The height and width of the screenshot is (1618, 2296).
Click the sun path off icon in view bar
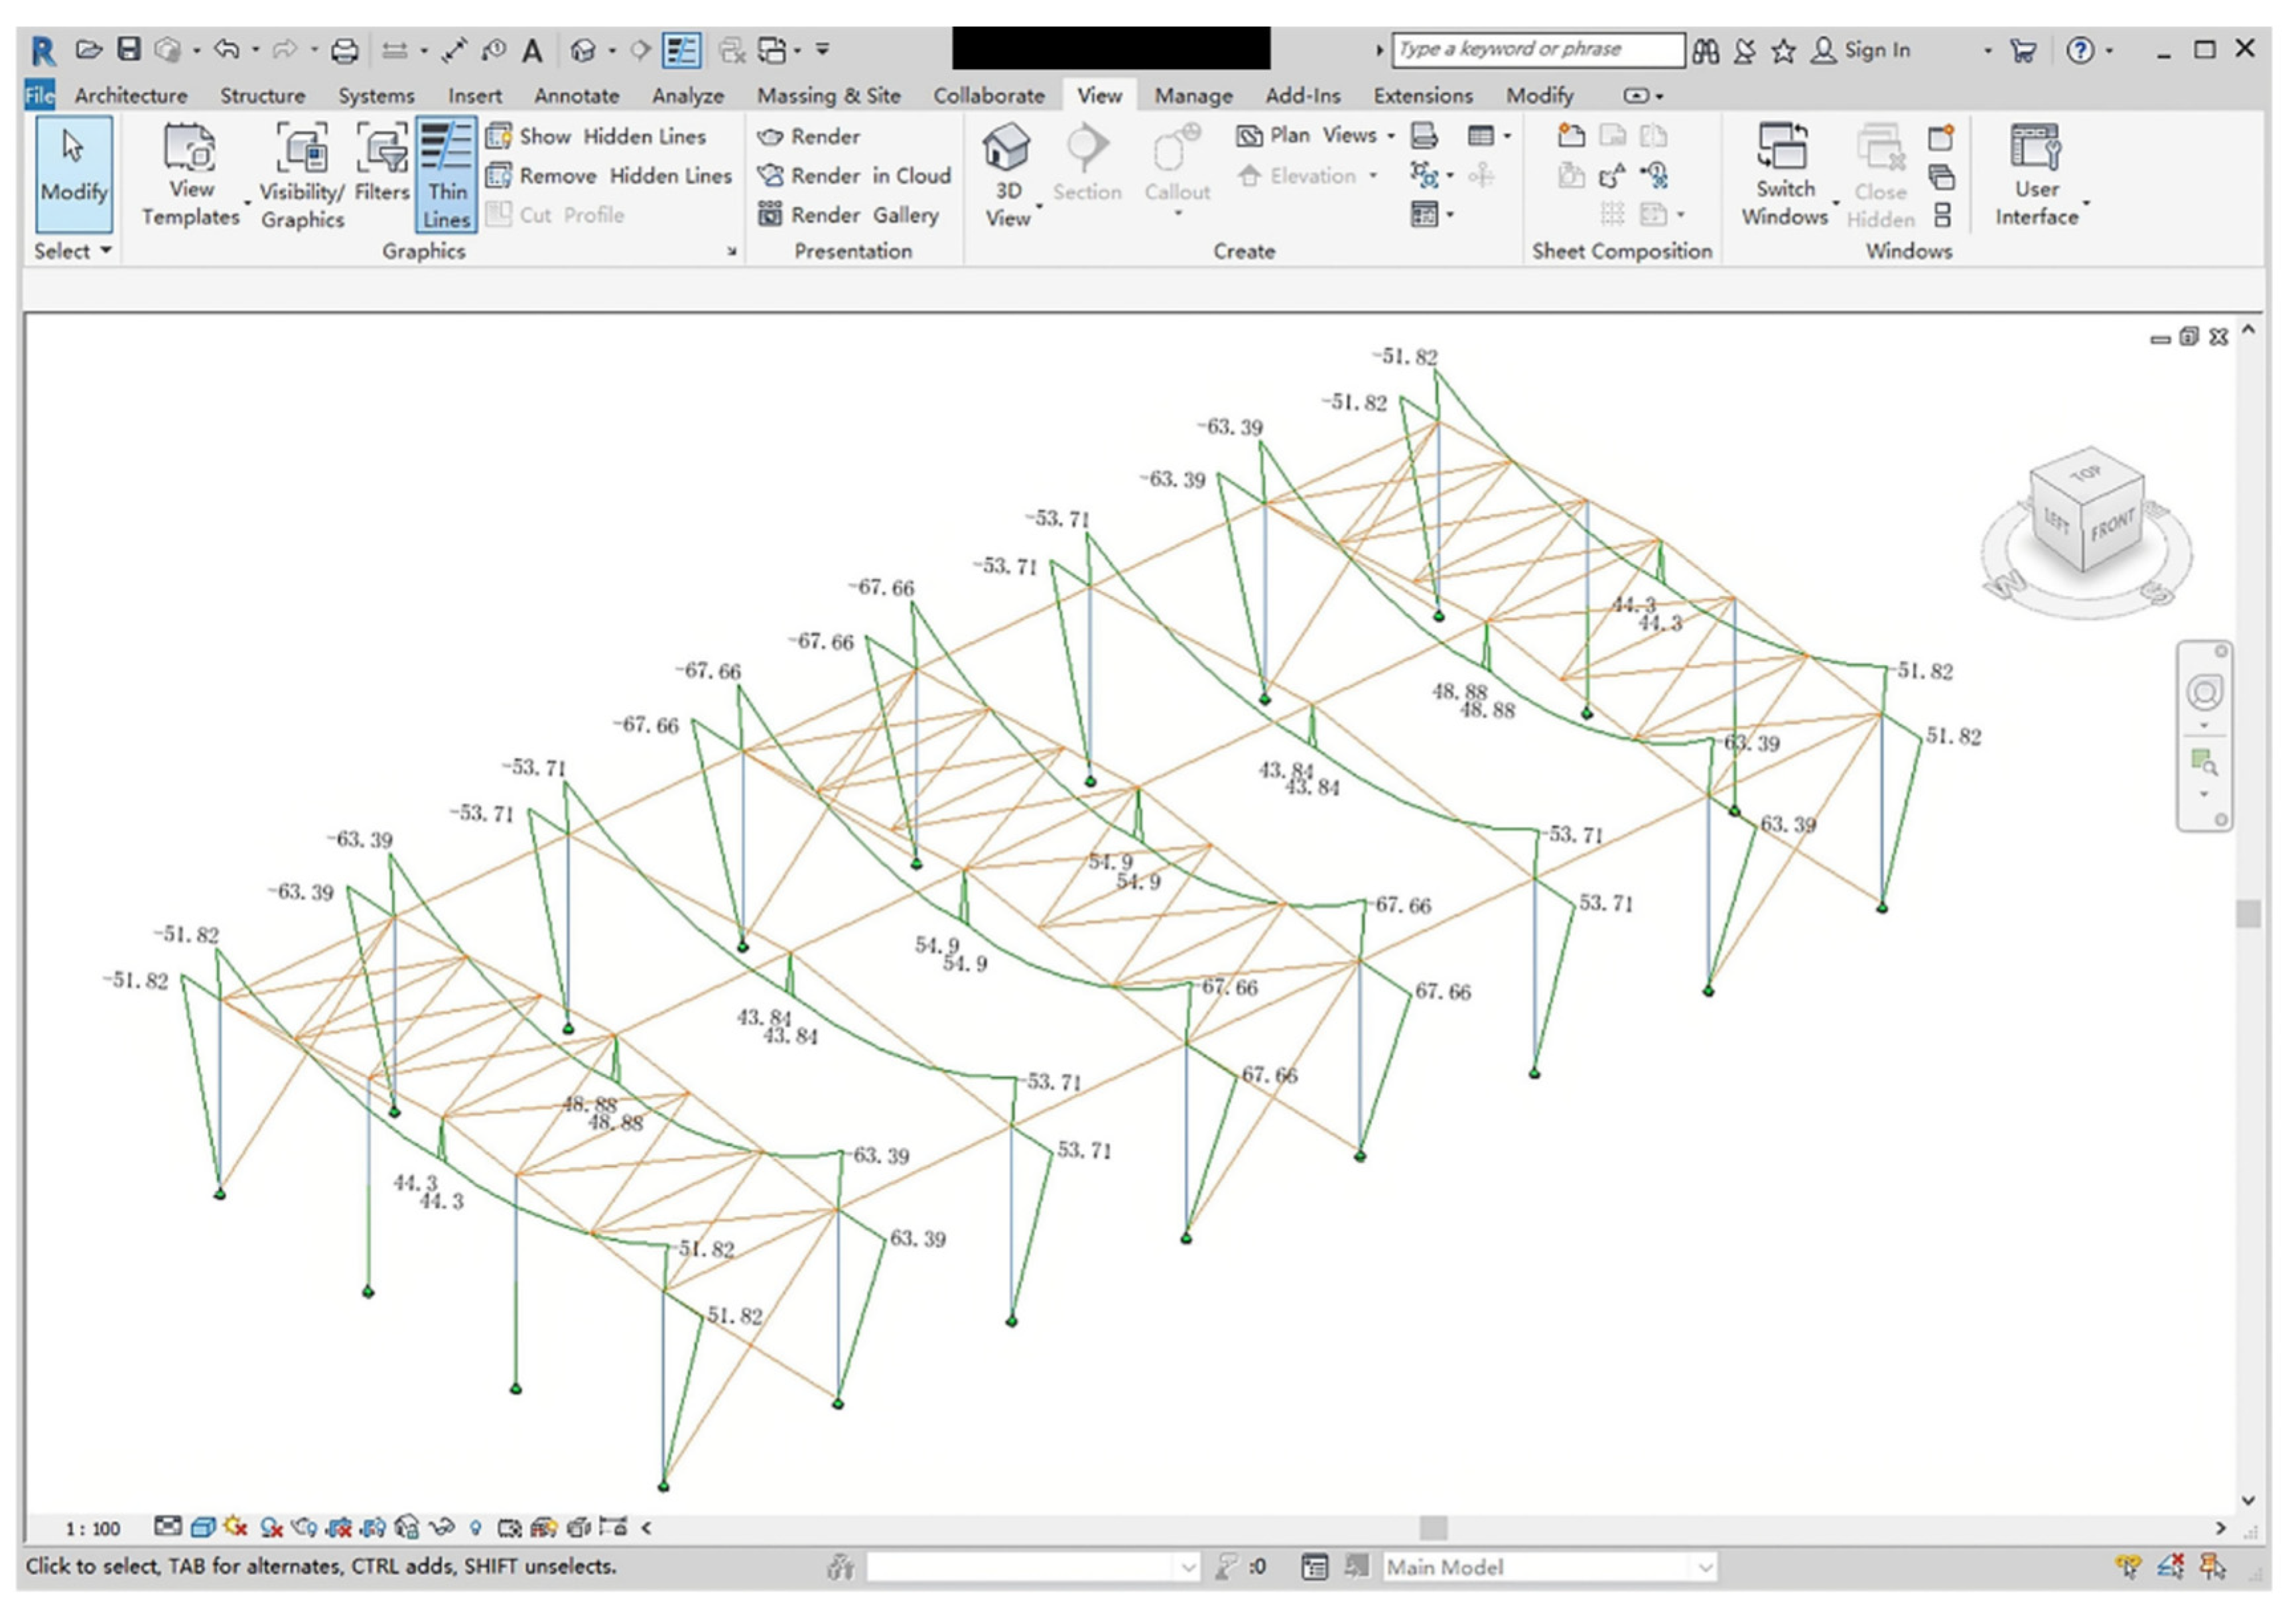[x=236, y=1527]
